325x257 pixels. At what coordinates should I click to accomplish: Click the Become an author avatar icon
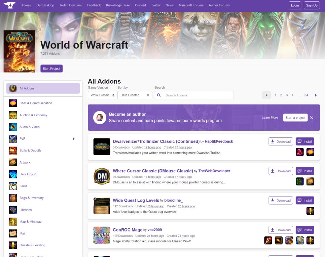click(x=100, y=118)
